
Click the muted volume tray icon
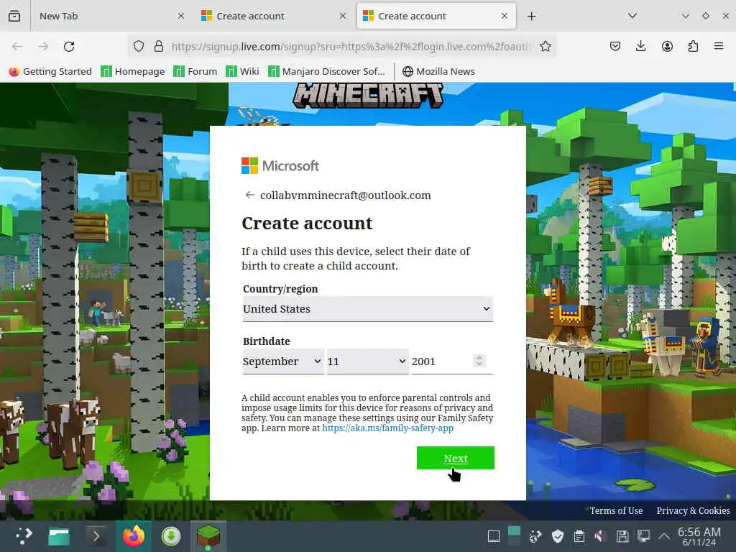click(600, 536)
